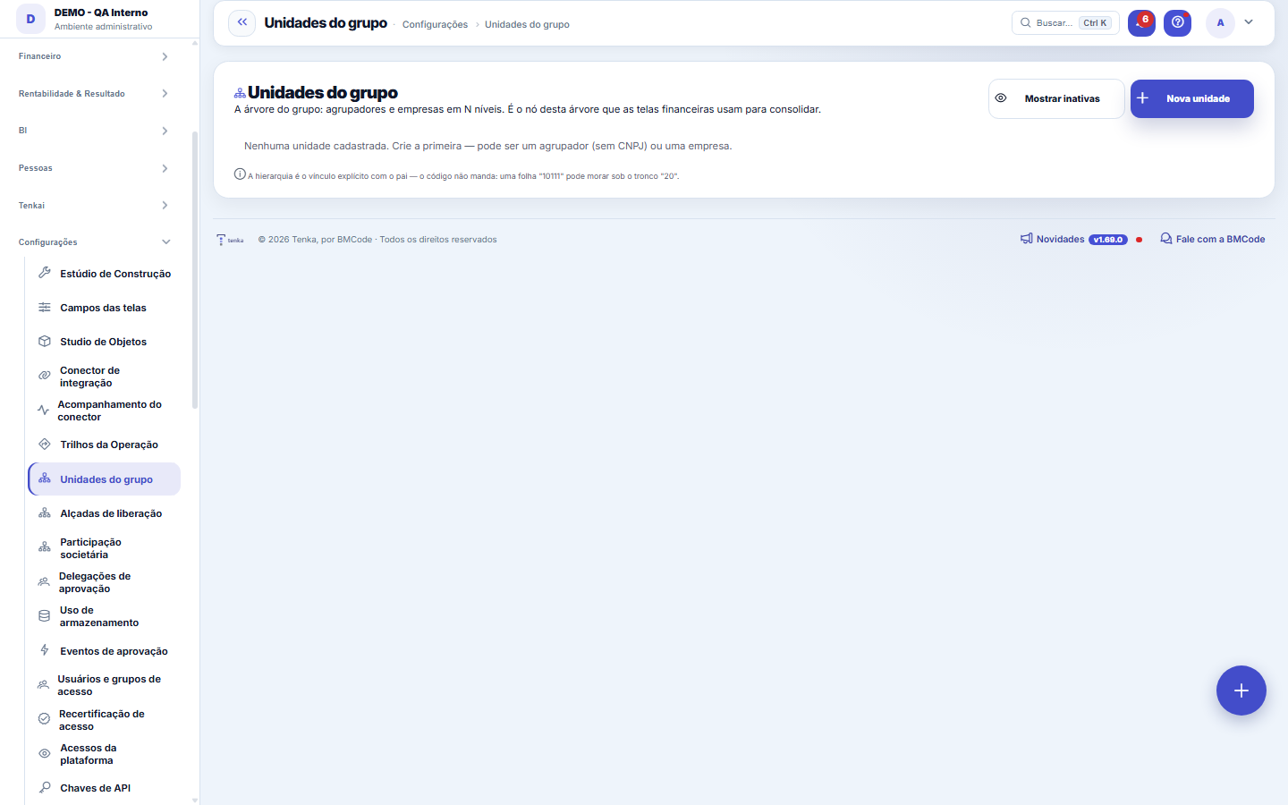Expand Rentabilidade & Resultado section
The width and height of the screenshot is (1288, 805).
coord(94,94)
